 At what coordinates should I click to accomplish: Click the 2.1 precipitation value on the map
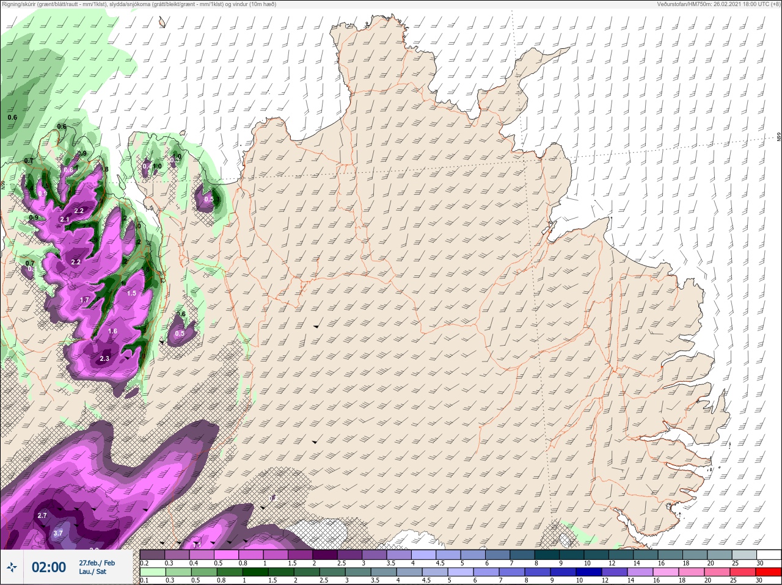point(65,220)
